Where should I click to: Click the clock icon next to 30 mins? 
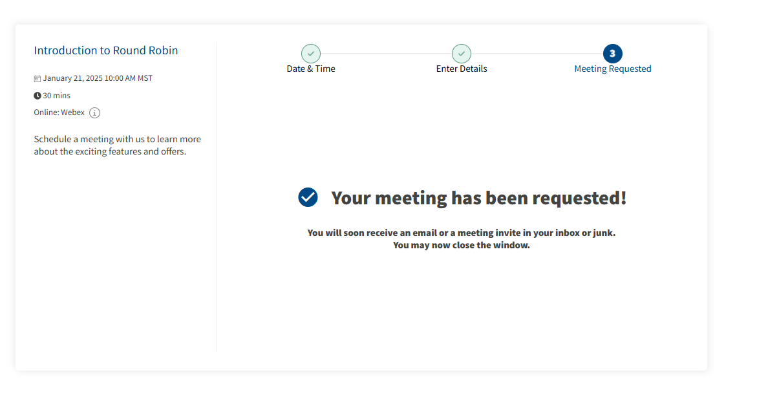(37, 96)
